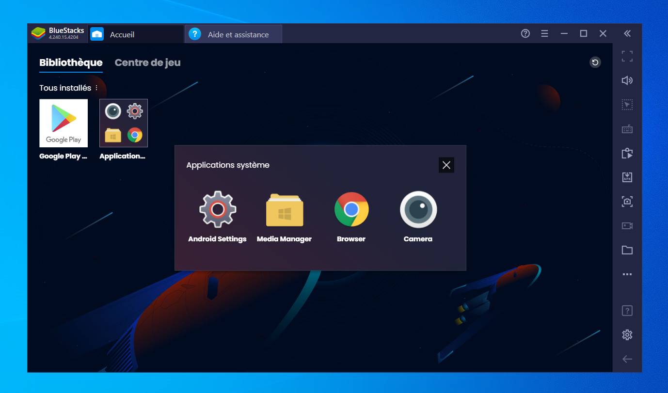Close the Applications système dialog
This screenshot has width=668, height=393.
(x=446, y=165)
